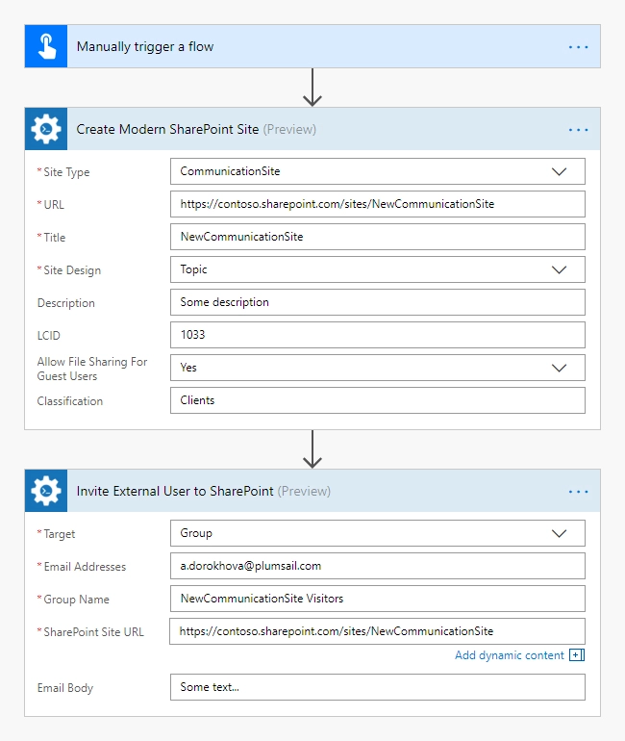This screenshot has height=741, width=625.
Task: Click the Title field with NewCommunicationSite
Action: (378, 237)
